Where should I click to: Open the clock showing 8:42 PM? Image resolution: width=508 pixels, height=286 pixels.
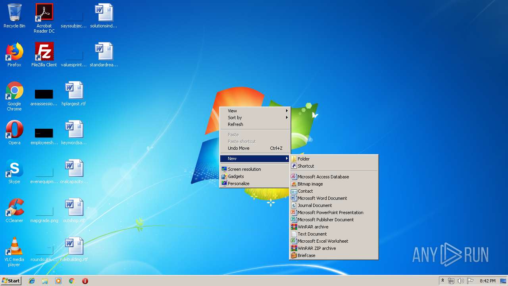487,281
